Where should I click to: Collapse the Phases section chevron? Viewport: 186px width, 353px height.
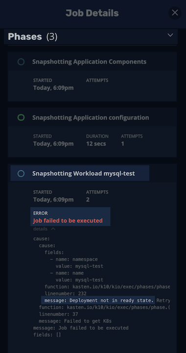point(170,35)
